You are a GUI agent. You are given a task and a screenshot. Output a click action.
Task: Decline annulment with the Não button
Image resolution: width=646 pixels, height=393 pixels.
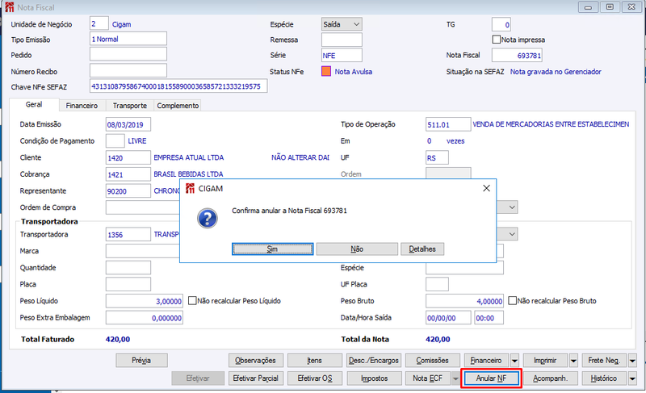tap(357, 249)
